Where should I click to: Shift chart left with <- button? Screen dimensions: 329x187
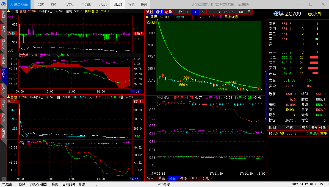click(x=201, y=17)
